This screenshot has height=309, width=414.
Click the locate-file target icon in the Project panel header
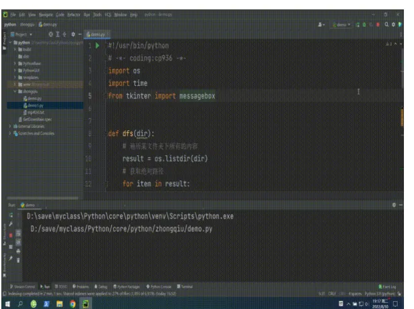tap(51, 34)
